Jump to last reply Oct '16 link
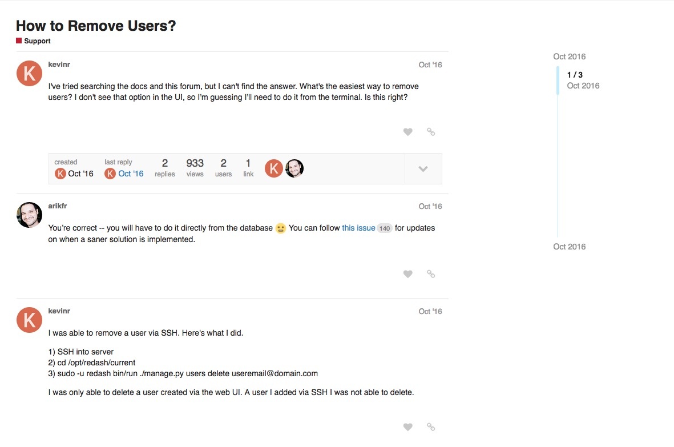Screen dimensions: 674x447 pos(131,174)
